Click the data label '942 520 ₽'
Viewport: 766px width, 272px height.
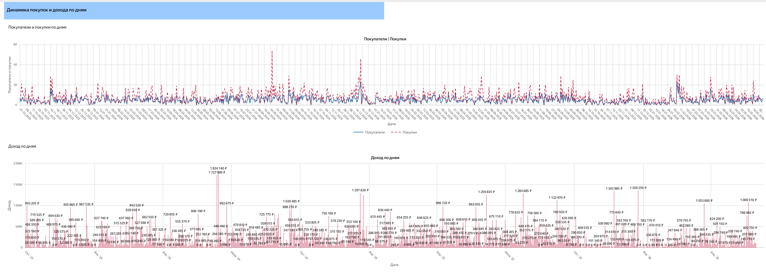click(136, 205)
